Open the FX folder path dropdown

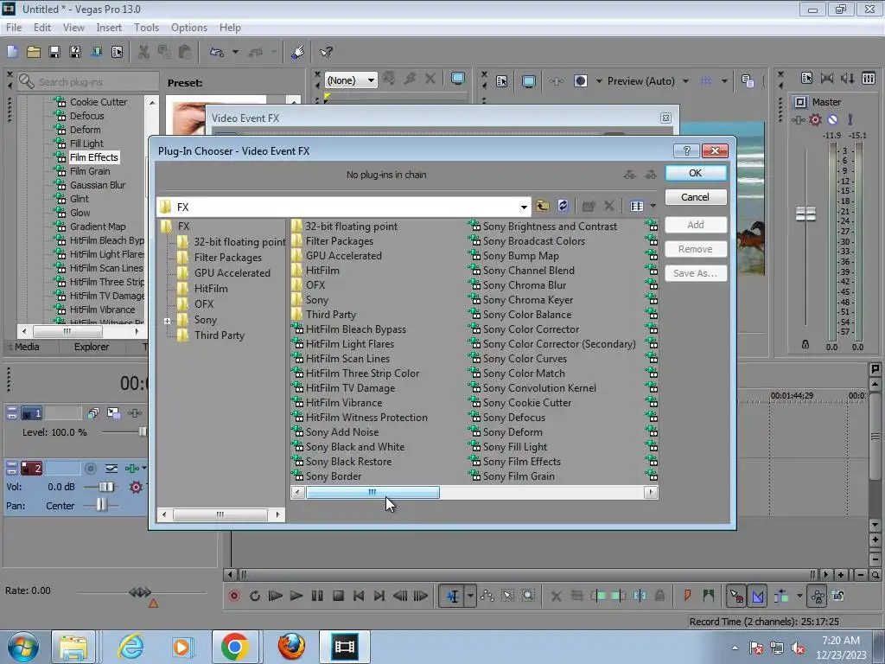tap(524, 207)
